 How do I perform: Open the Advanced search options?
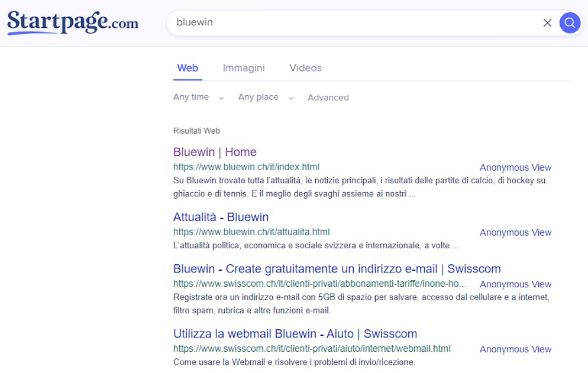pos(328,98)
